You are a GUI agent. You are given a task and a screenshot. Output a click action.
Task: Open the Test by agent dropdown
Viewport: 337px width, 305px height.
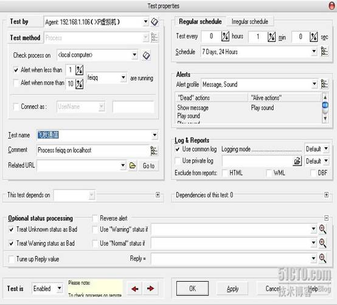coord(146,22)
